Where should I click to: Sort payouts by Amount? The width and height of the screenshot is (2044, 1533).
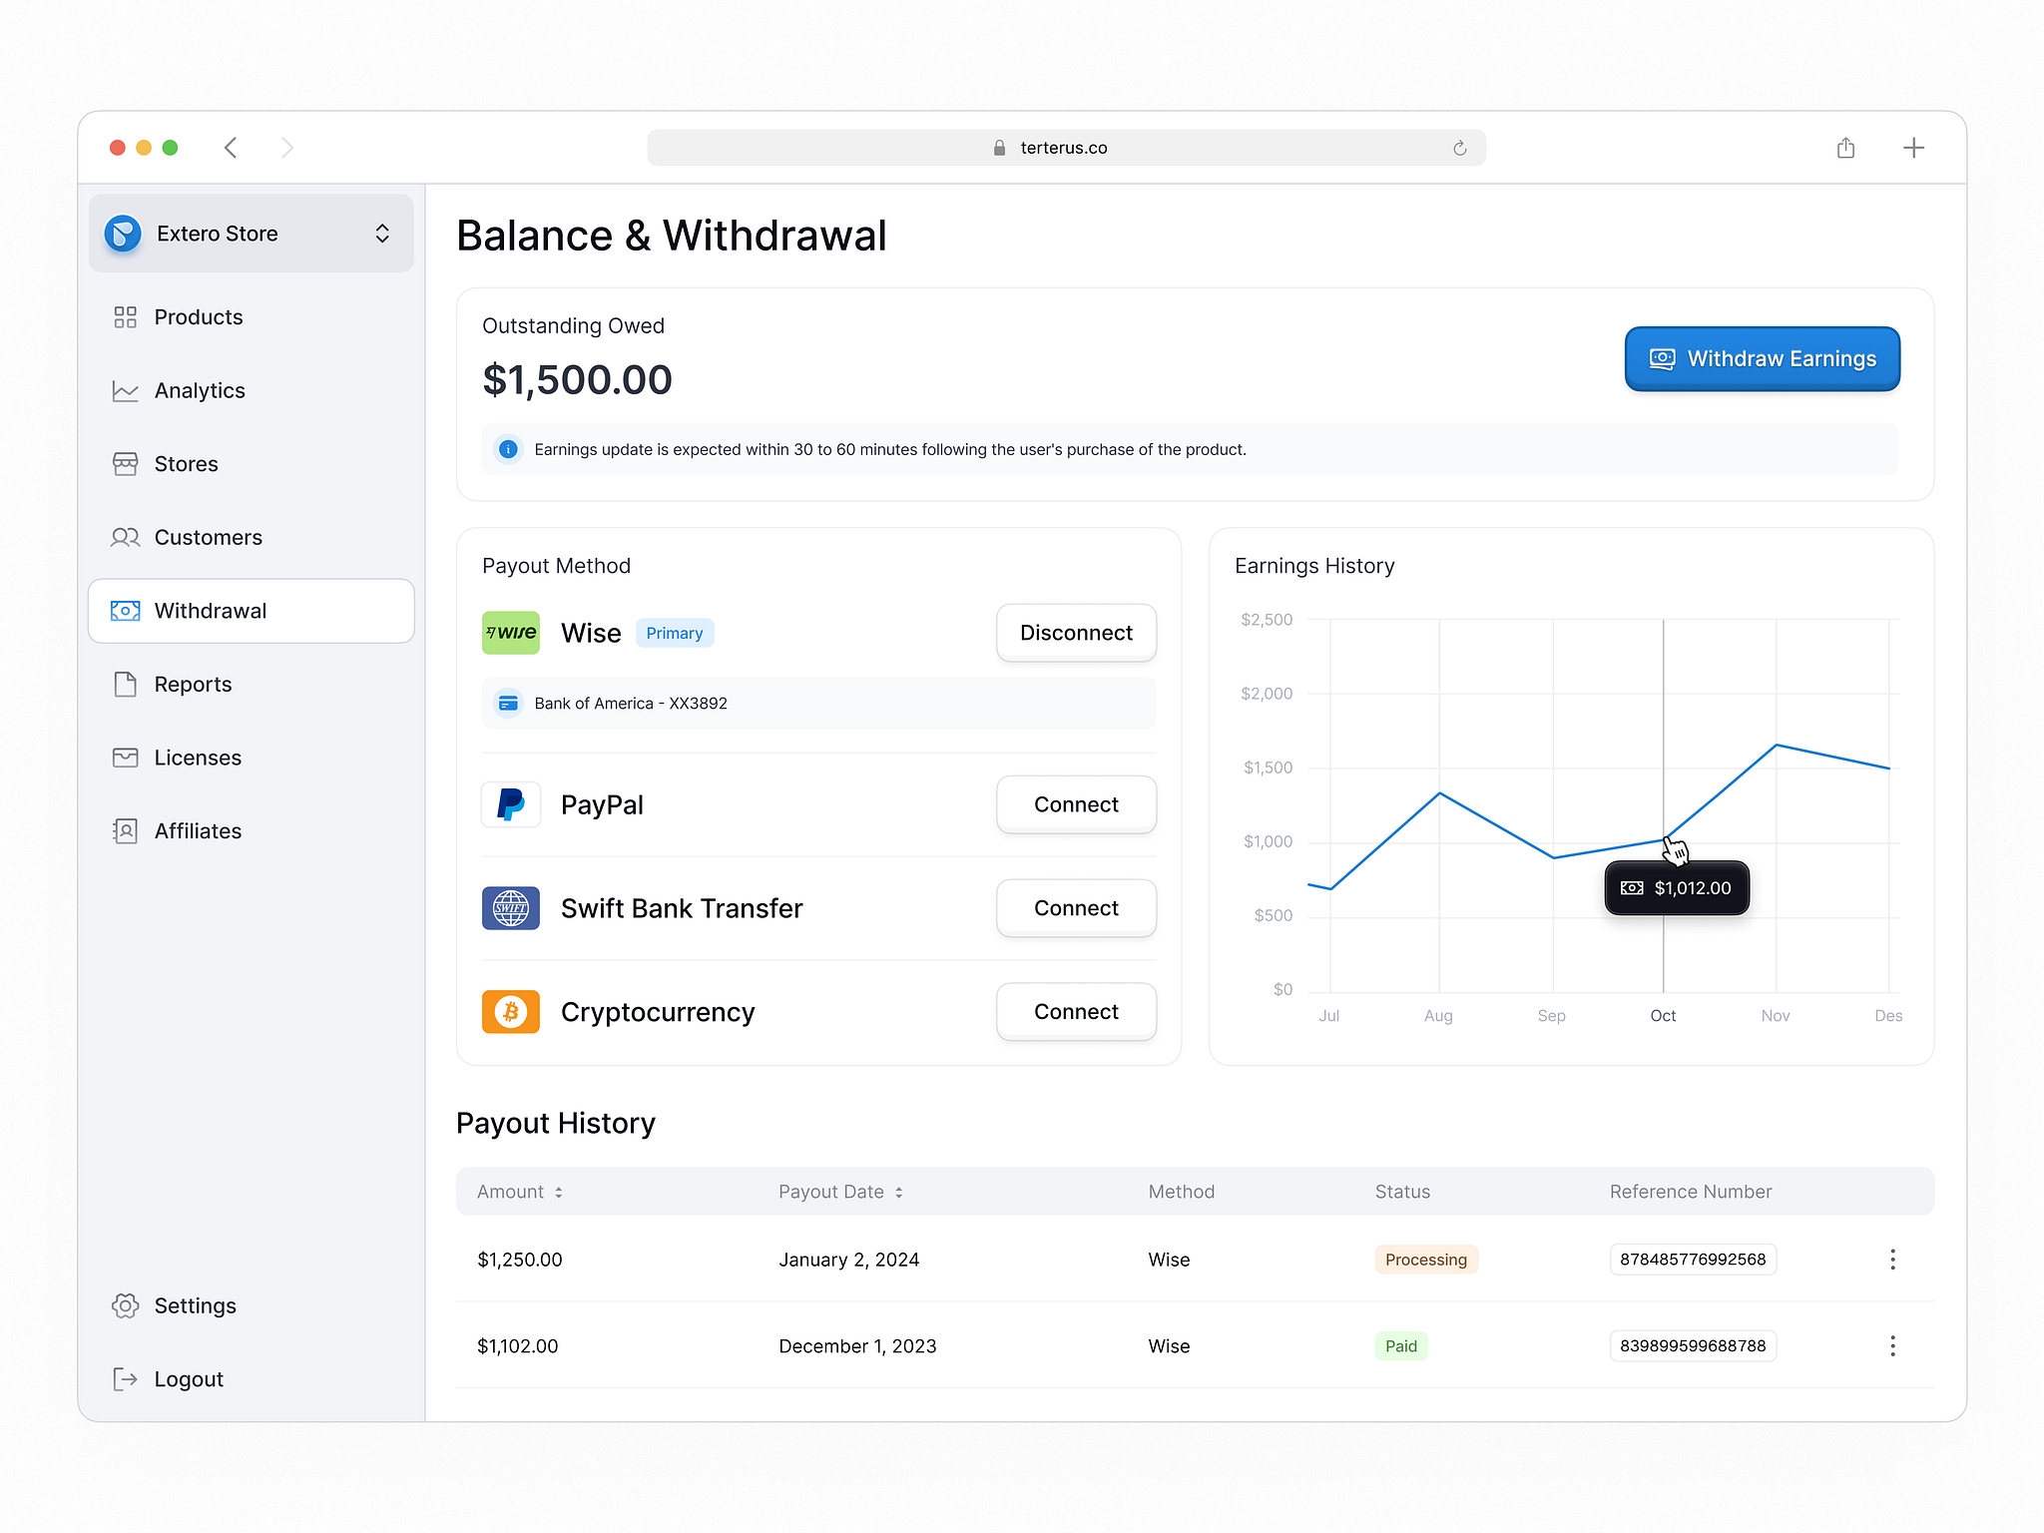[518, 1191]
